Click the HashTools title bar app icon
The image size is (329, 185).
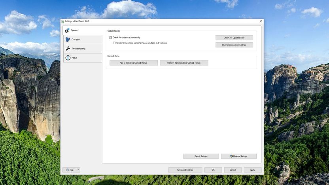(62, 21)
